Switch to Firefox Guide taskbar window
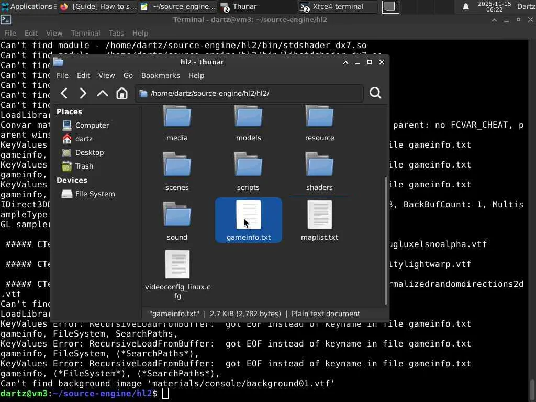The image size is (536, 402). (x=98, y=6)
